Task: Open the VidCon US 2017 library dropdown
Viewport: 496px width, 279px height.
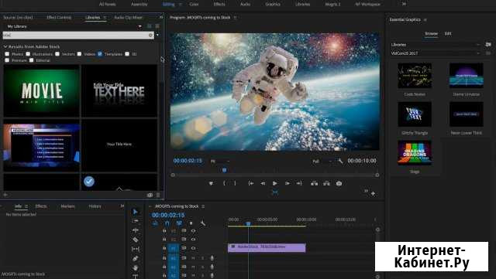Action: click(x=436, y=53)
